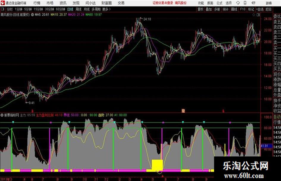Click the 返回 back toolbar button

click(x=268, y=9)
